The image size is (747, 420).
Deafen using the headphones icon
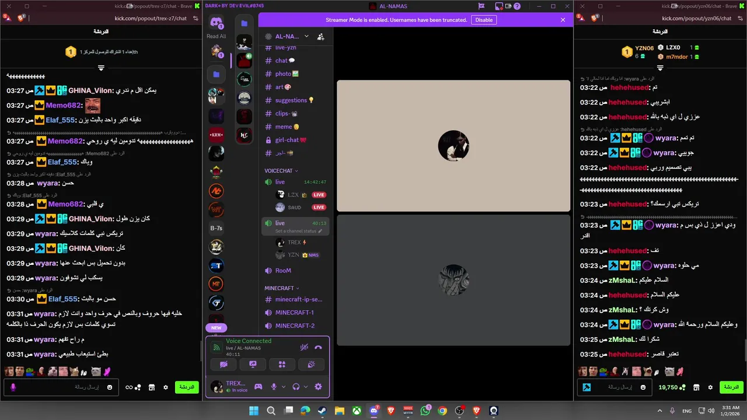tap(296, 386)
